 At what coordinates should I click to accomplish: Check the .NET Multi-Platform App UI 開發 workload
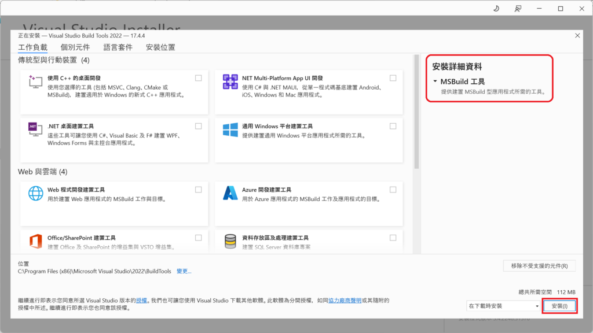[x=393, y=78]
